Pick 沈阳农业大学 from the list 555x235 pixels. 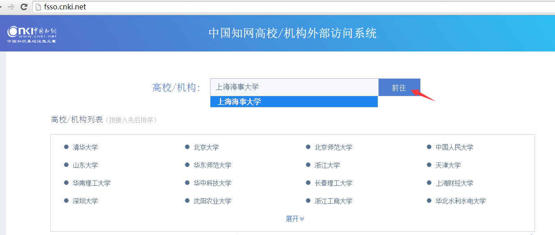coord(212,201)
